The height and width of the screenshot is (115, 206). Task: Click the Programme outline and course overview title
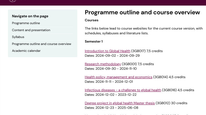[142, 13]
